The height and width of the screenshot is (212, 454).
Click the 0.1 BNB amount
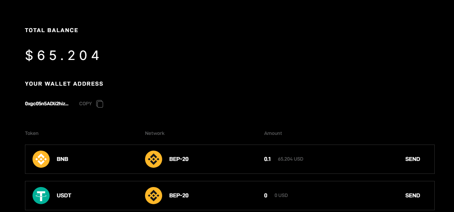[x=268, y=159]
